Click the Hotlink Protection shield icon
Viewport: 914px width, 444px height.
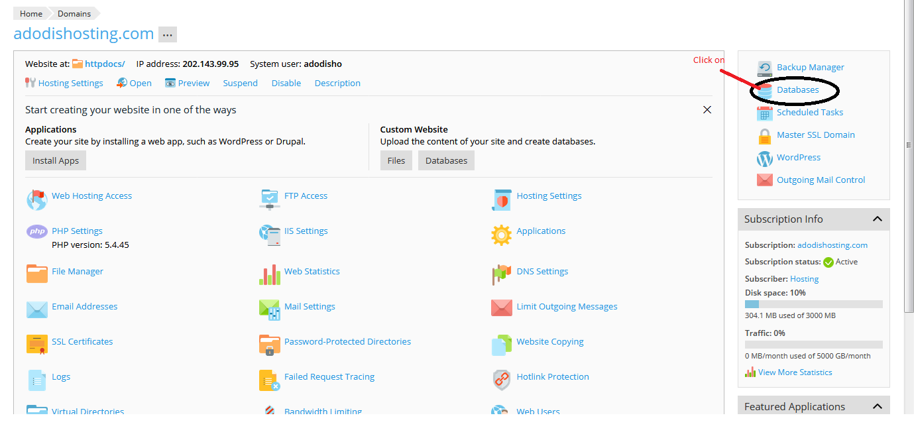(502, 380)
